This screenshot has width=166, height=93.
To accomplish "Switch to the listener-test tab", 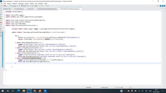I will 7,9.
